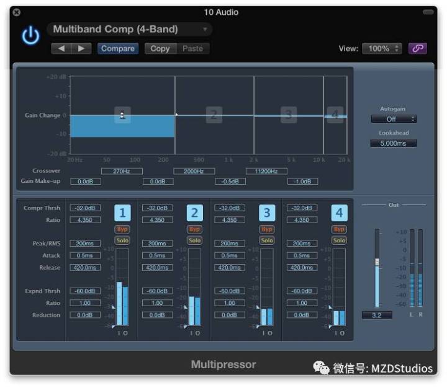The height and width of the screenshot is (388, 447).
Task: Click the Lookahead 5.000ms field
Action: (394, 143)
